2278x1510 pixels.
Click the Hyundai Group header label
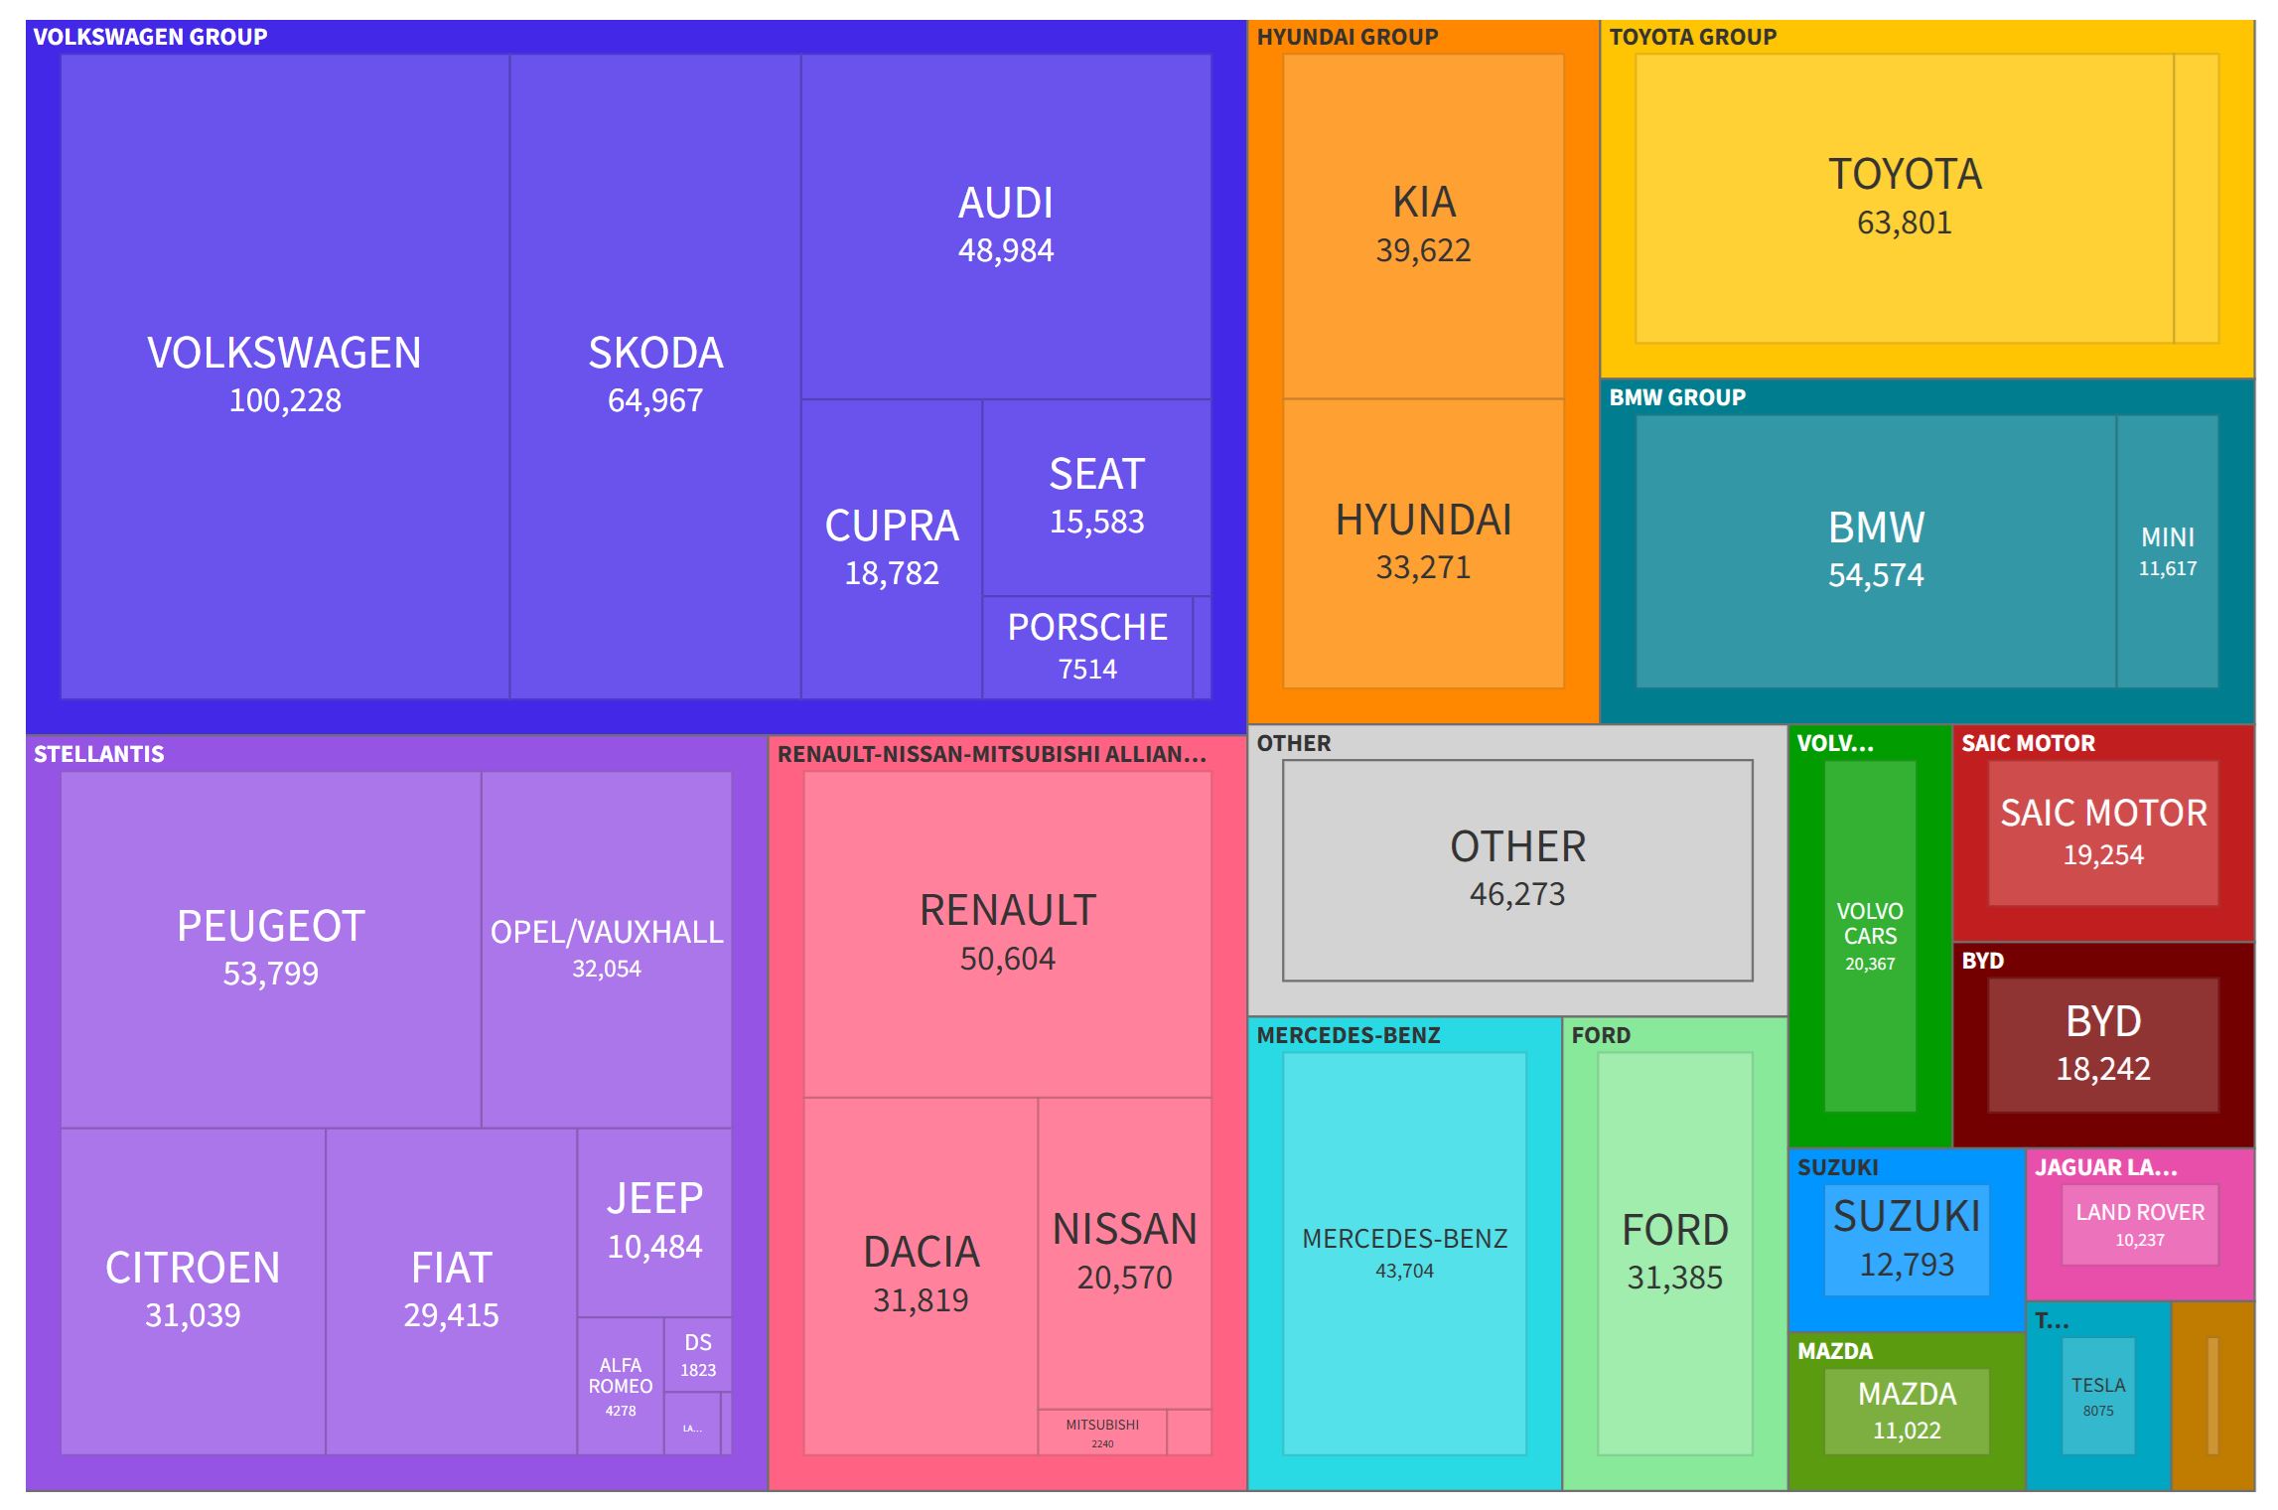coord(1347,37)
